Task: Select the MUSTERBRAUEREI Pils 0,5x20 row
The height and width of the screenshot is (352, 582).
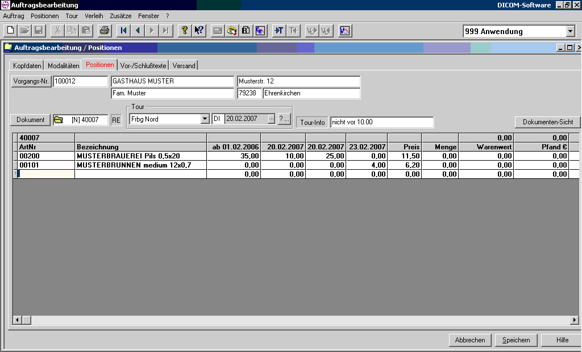Action: tap(140, 156)
